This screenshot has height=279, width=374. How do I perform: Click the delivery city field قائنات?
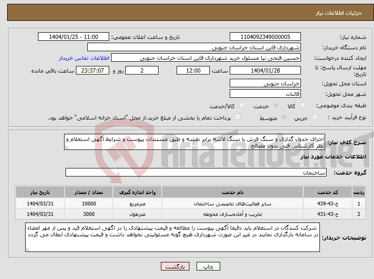pos(265,93)
